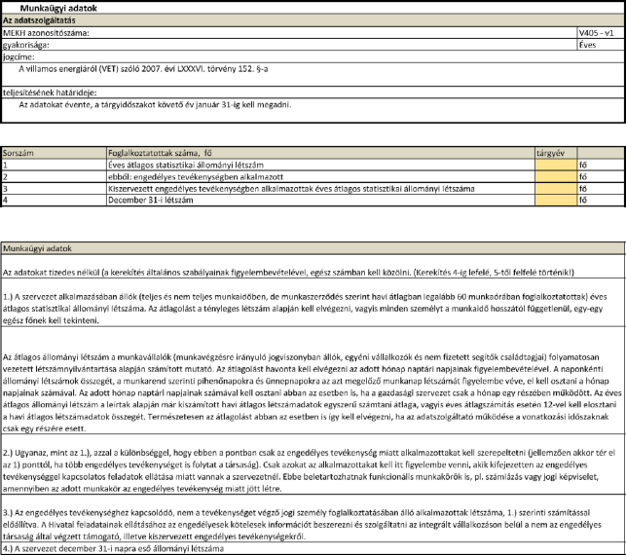Select the gyakorisága label cell
Viewport: 626px width, 555px height.
click(x=25, y=45)
